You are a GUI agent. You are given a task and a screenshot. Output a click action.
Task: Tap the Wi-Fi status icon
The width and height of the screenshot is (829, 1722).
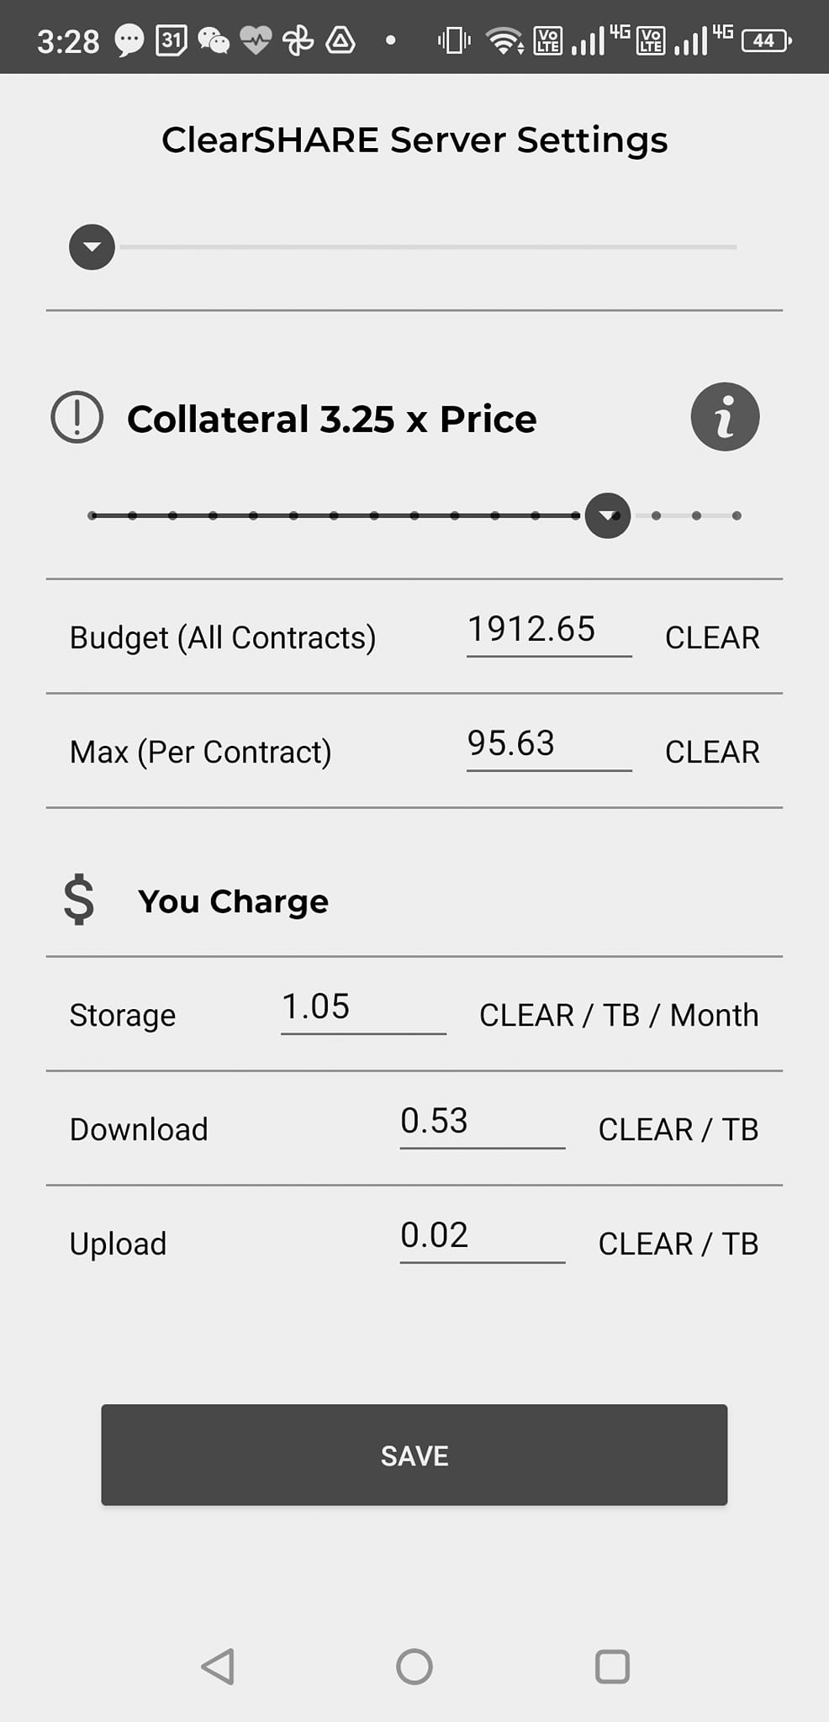click(504, 40)
